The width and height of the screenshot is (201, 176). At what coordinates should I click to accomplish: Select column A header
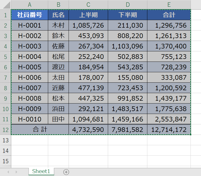pos(30,4)
